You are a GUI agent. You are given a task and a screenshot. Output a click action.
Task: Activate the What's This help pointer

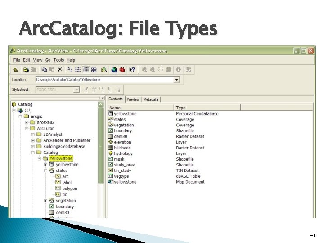click(x=132, y=70)
